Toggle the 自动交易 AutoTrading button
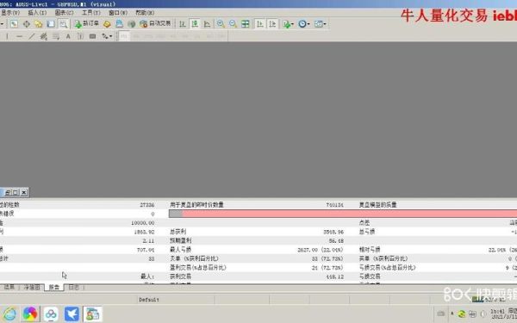 (x=155, y=24)
